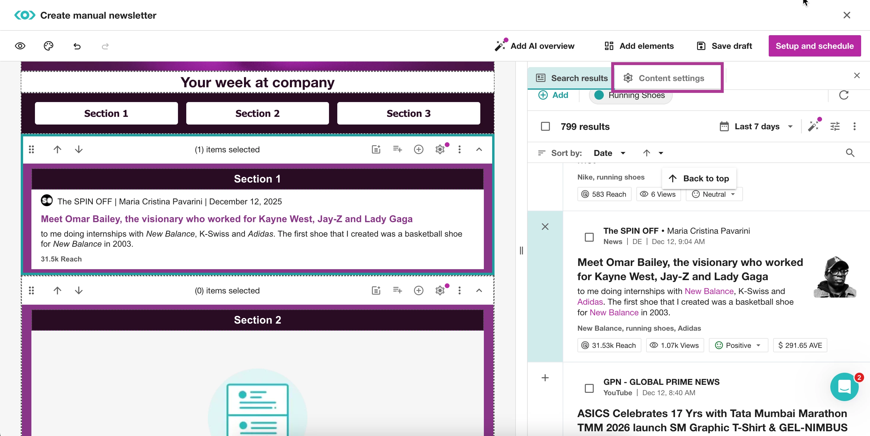Click Setup and schedule button
Image resolution: width=870 pixels, height=436 pixels.
(x=814, y=46)
